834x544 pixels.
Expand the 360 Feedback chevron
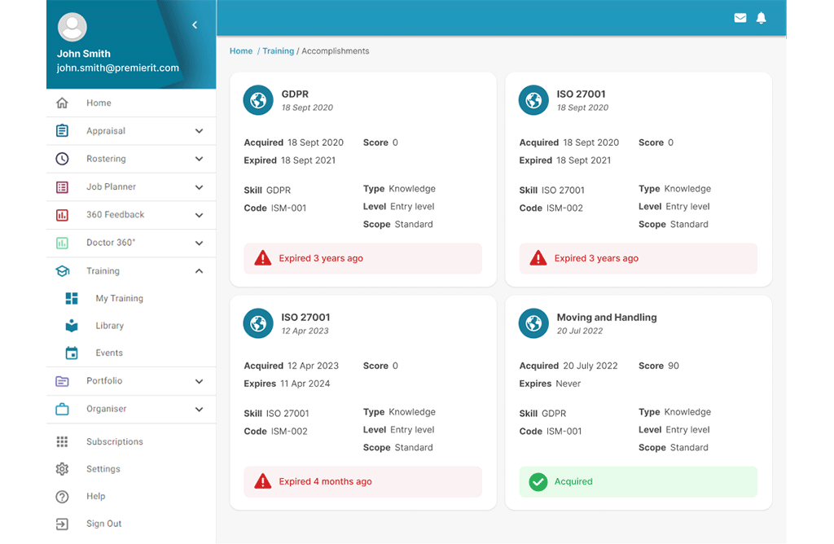199,215
